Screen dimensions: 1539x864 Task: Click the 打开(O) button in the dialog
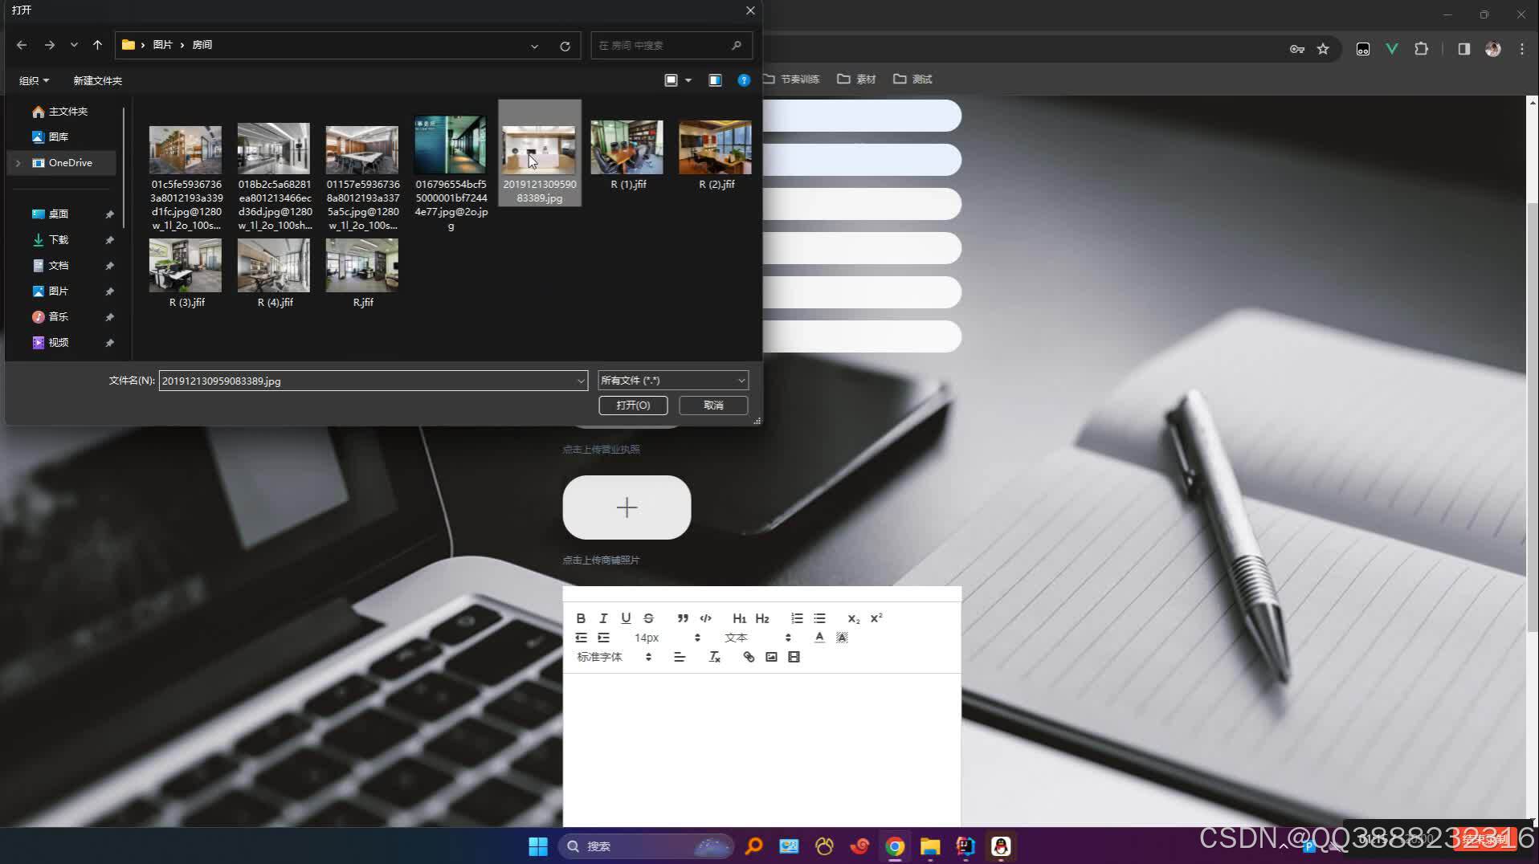tap(633, 406)
